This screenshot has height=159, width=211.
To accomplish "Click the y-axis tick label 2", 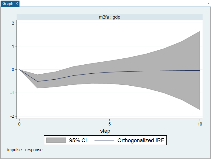I will pyautogui.click(x=13, y=23).
